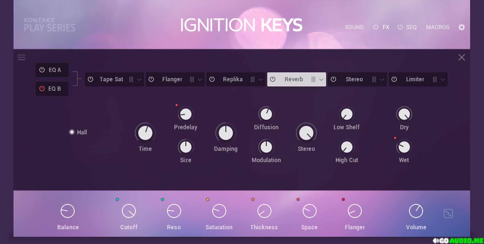The width and height of the screenshot is (484, 244).
Task: Click the Modulation knob
Action: point(266,147)
